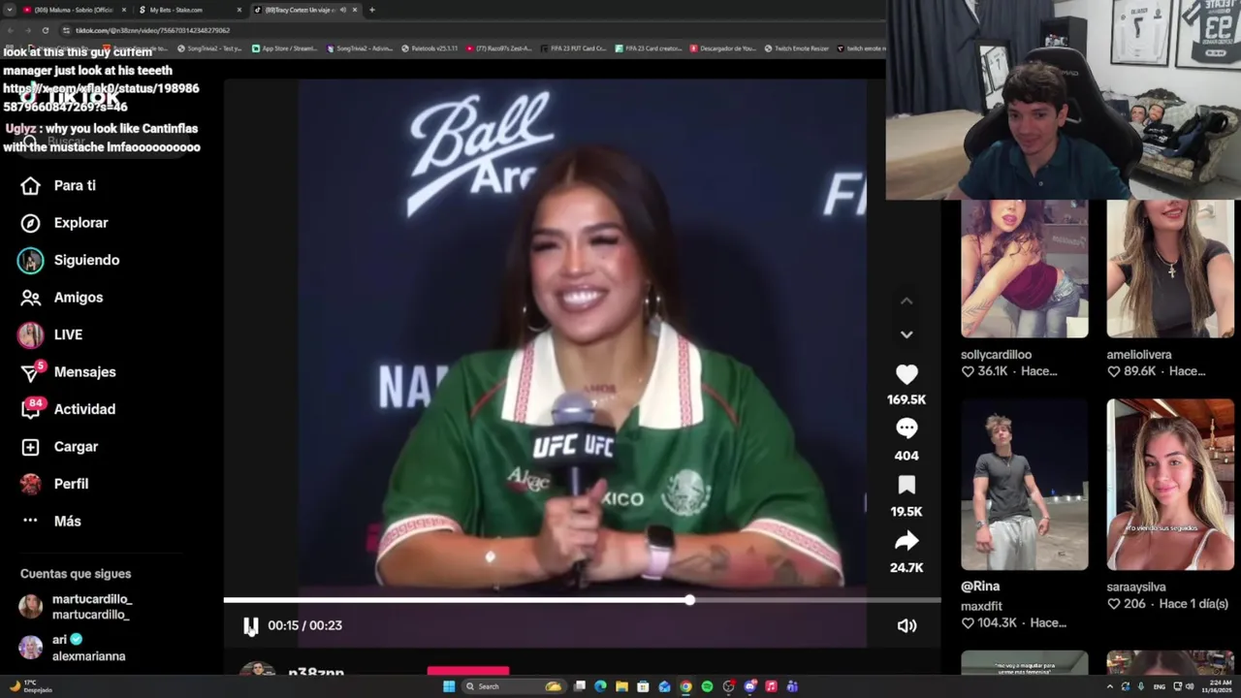Open the n38znn author avatar
This screenshot has width=1241, height=698.
[x=257, y=671]
